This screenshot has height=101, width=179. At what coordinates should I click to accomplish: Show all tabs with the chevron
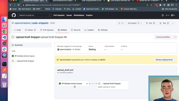tap(176, 1)
